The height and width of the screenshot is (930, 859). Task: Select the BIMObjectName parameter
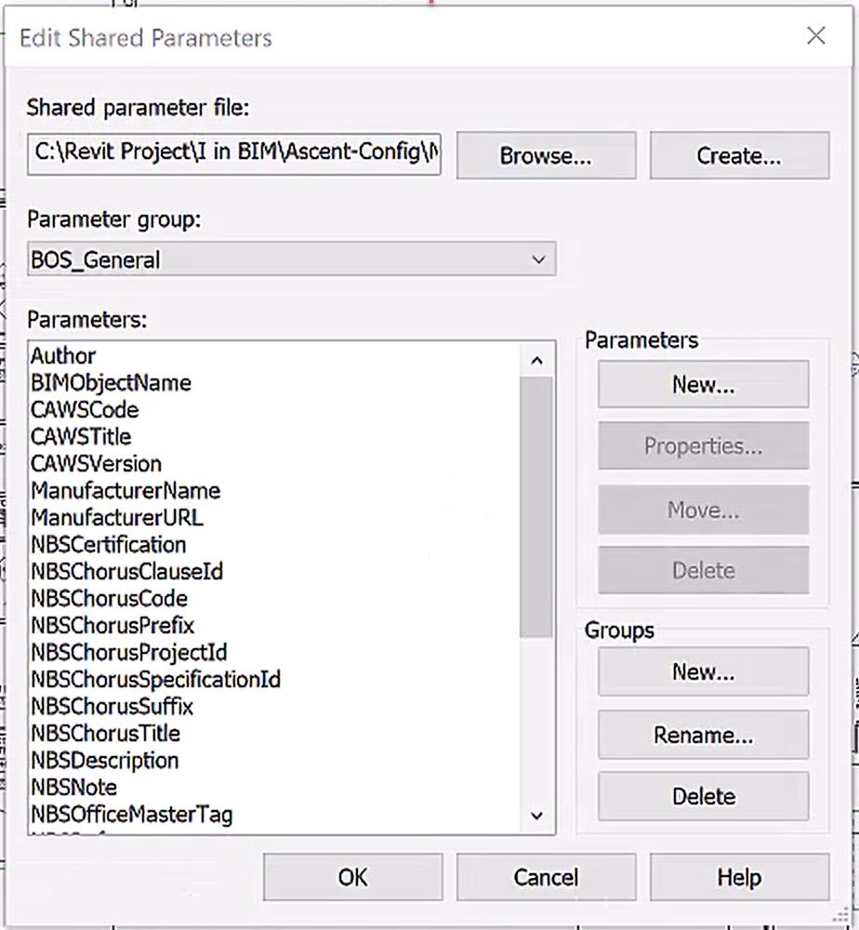(x=111, y=383)
